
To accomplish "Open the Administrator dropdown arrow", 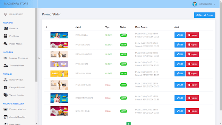I will (214, 4).
